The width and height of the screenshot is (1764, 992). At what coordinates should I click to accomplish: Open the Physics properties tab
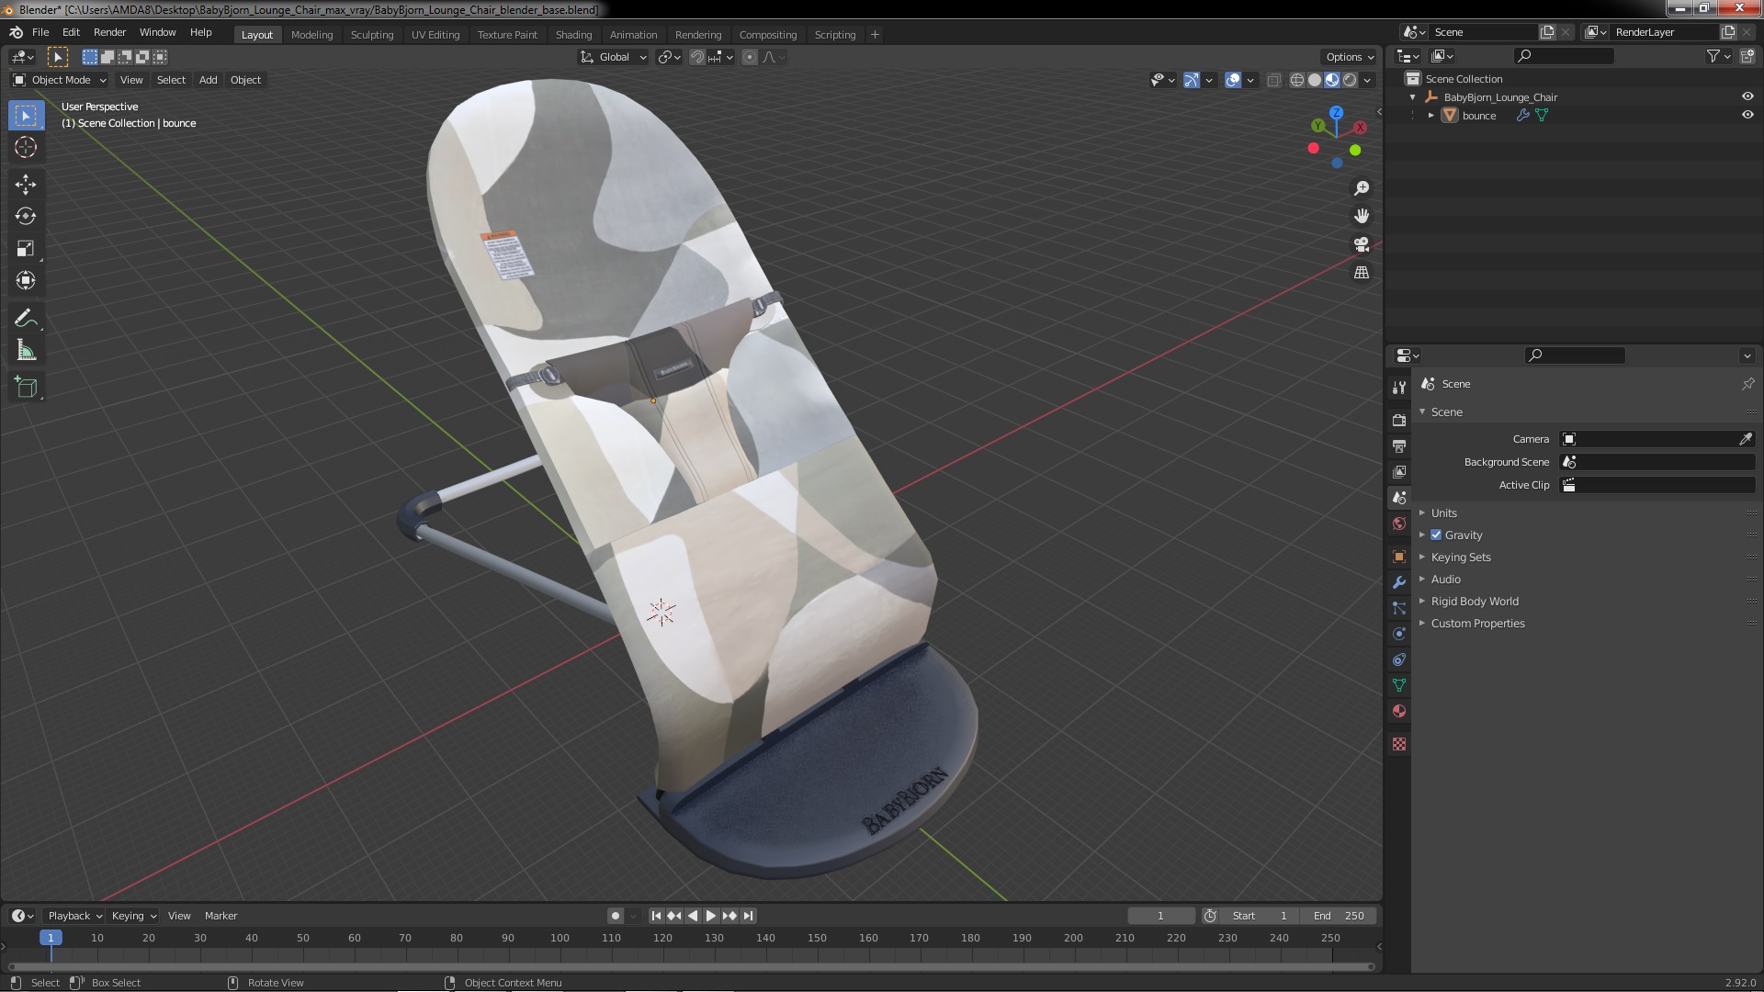(x=1399, y=634)
